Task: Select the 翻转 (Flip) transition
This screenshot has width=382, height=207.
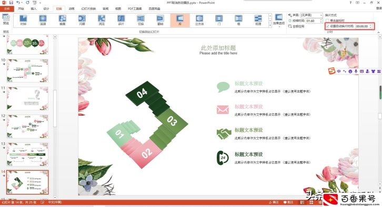Action: point(160,20)
